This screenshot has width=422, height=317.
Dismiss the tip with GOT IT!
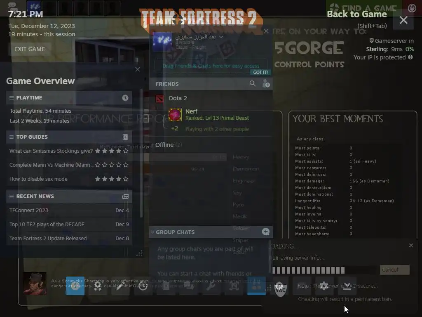click(x=260, y=72)
